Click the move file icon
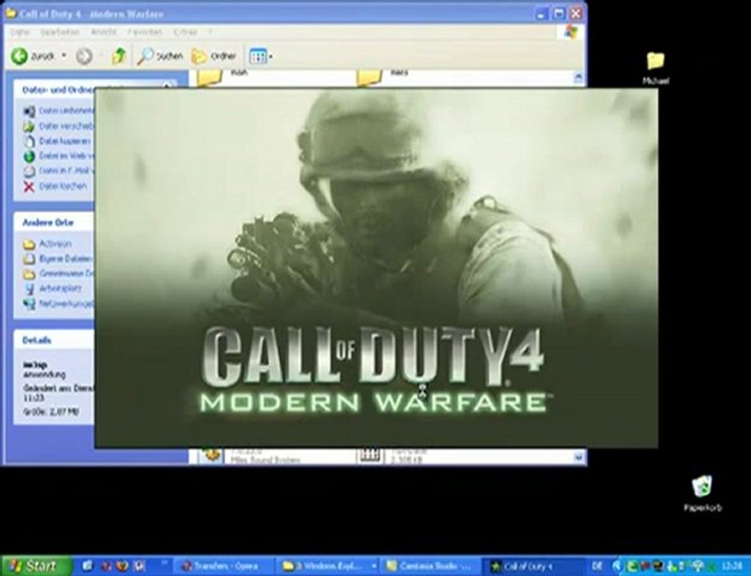Screen dimensions: 751x576 click(x=30, y=126)
